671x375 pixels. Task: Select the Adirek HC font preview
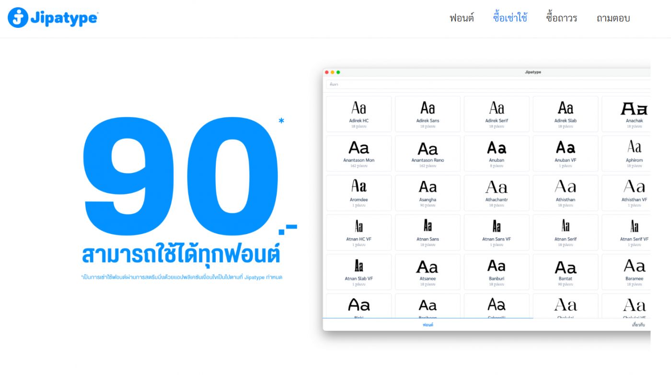click(359, 114)
